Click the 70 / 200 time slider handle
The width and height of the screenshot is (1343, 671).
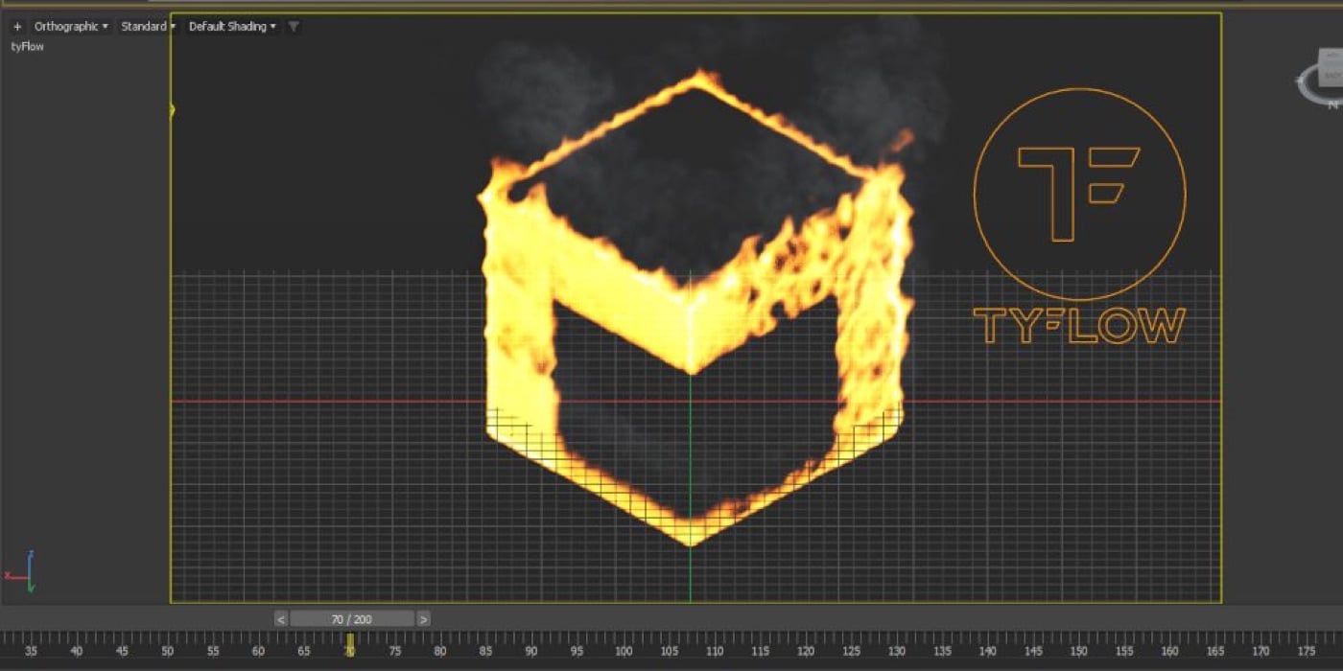pos(352,619)
